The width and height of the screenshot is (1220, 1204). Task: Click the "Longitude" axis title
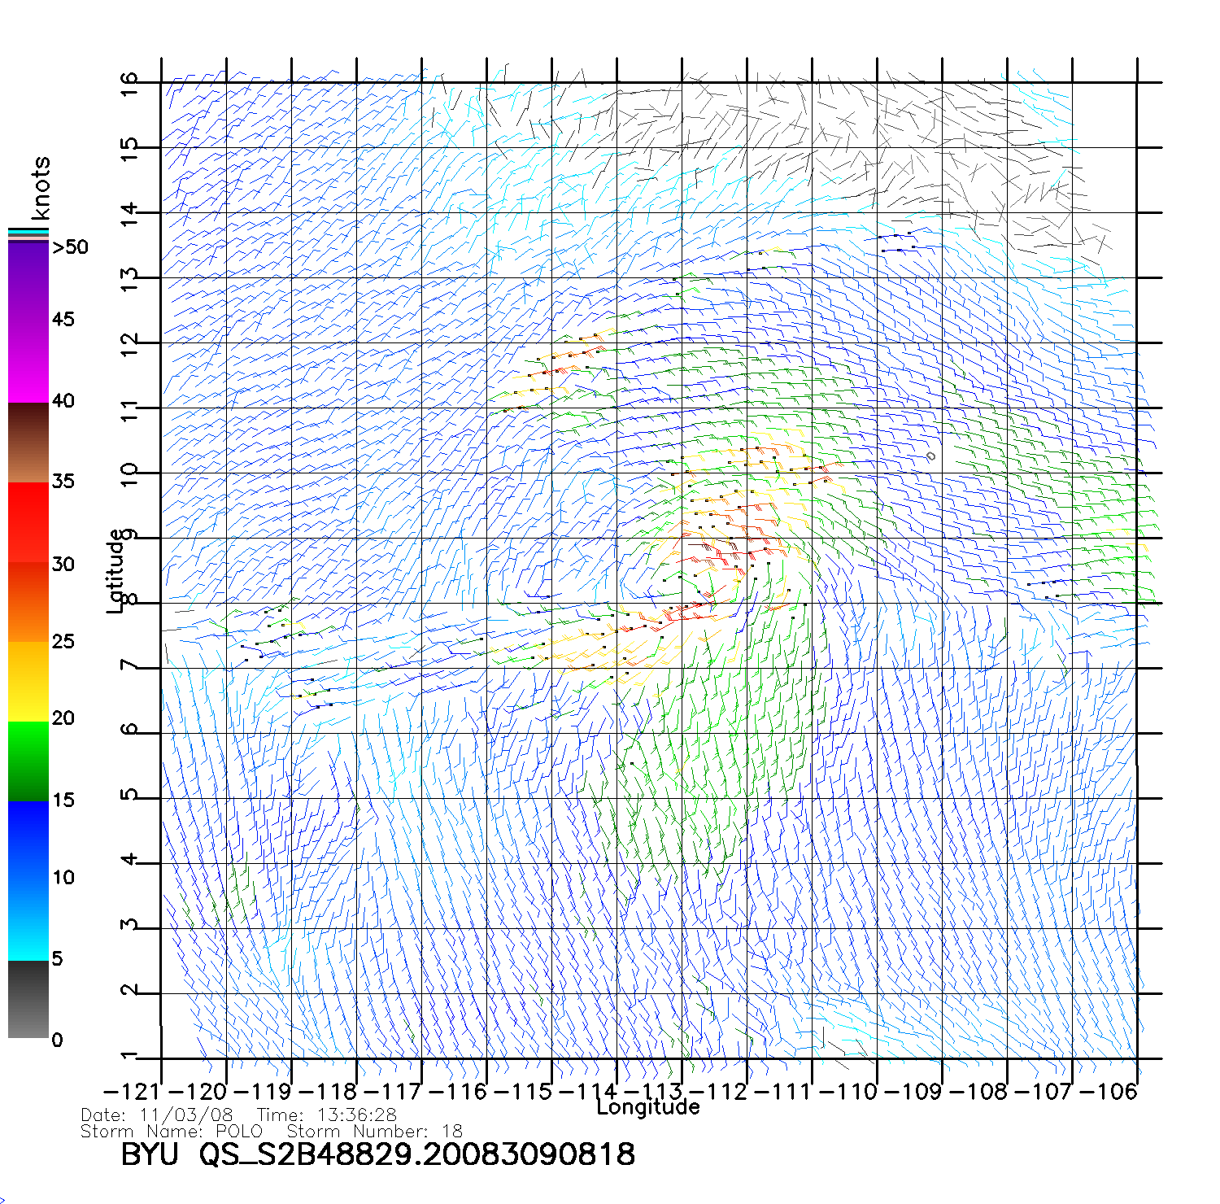click(x=647, y=1107)
